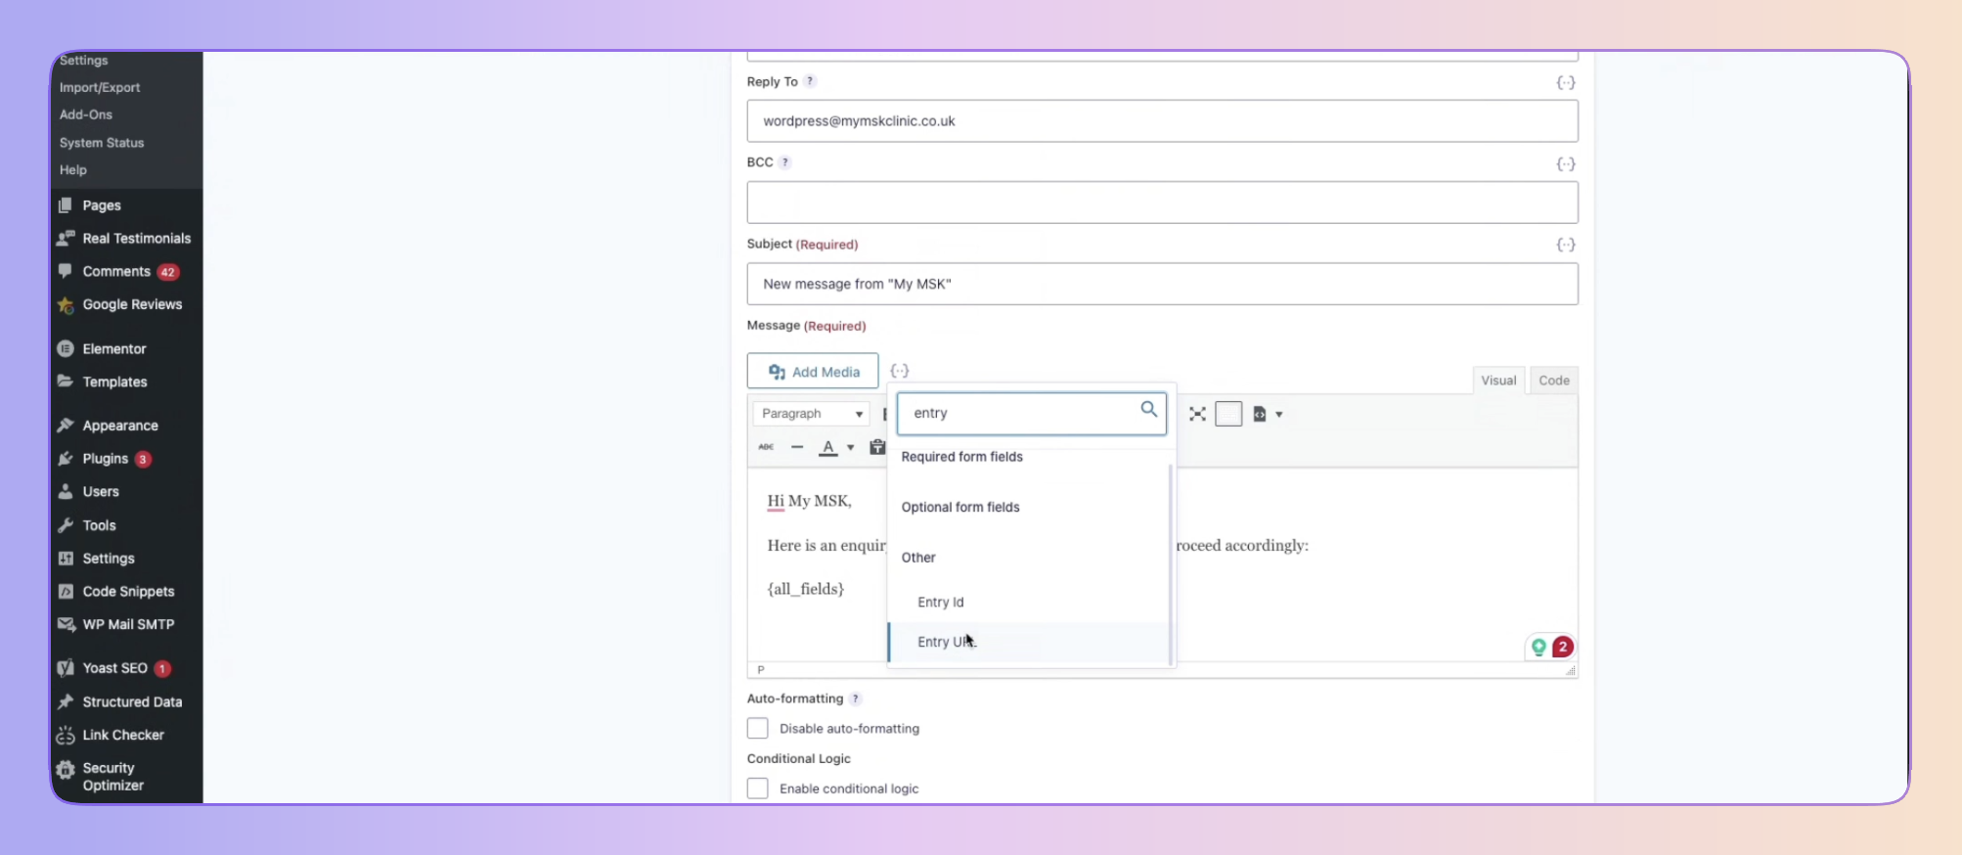Click the {all_fields} text in editor
1962x855 pixels.
click(806, 589)
